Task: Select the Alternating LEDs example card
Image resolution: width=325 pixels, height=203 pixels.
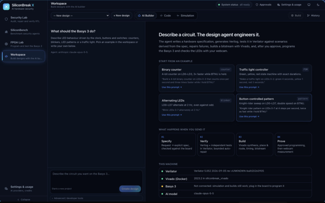Action: 196,108
